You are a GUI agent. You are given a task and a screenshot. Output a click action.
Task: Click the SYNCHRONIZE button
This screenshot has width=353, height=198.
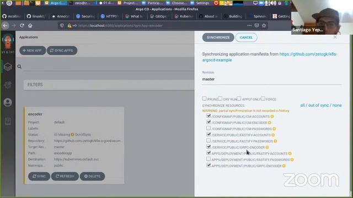coord(218,37)
